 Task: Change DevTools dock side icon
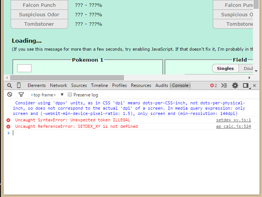tap(246, 85)
